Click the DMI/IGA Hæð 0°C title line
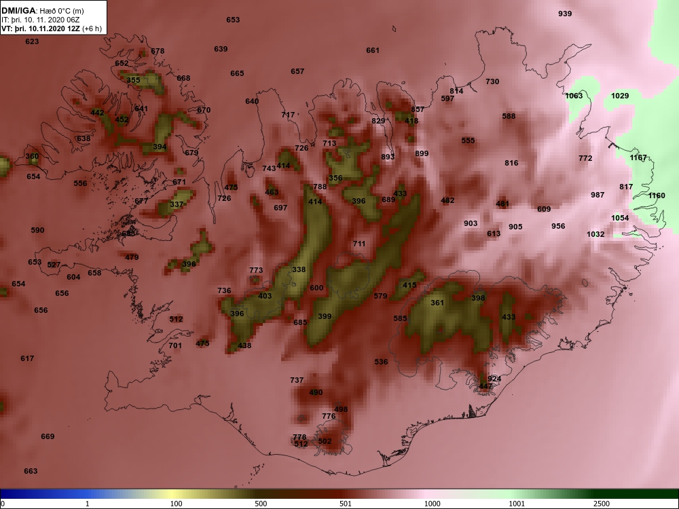 point(42,11)
